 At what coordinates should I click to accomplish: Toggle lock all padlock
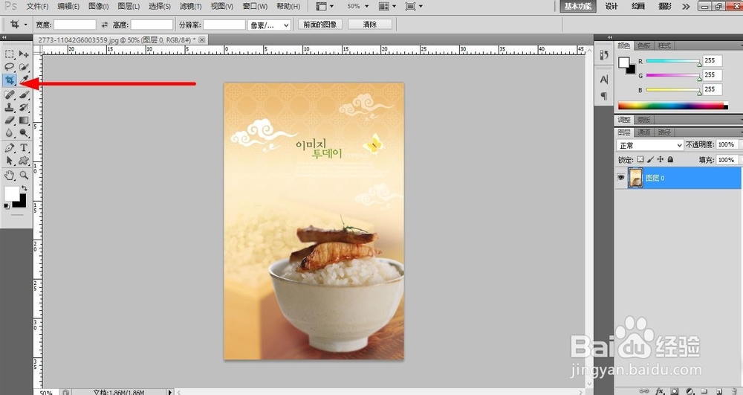click(670, 160)
